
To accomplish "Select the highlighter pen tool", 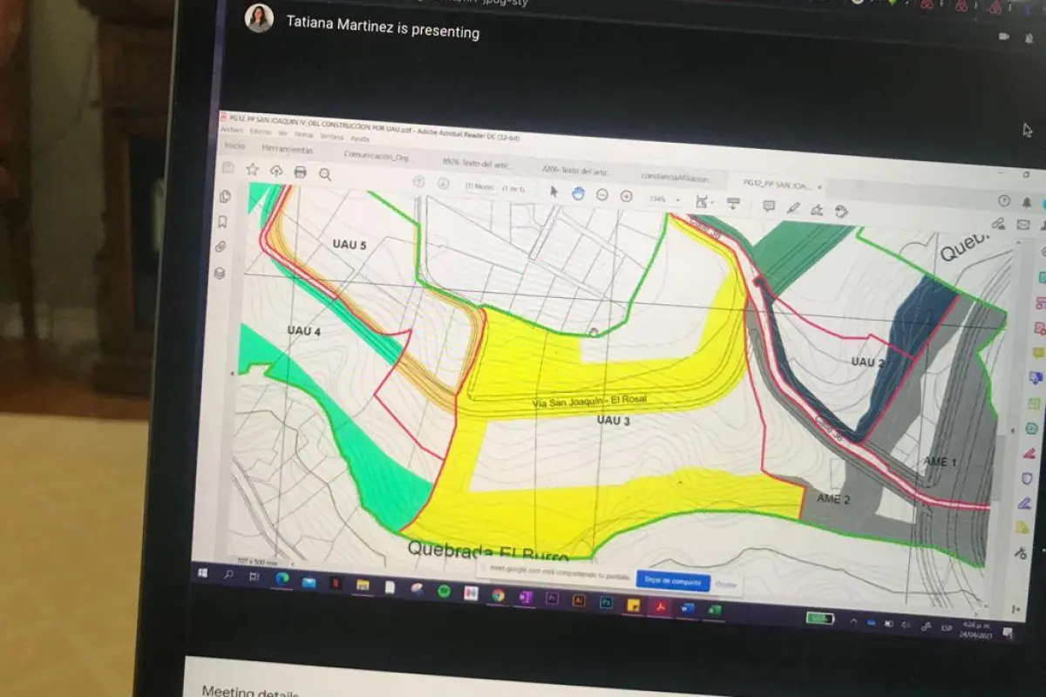I will (793, 208).
